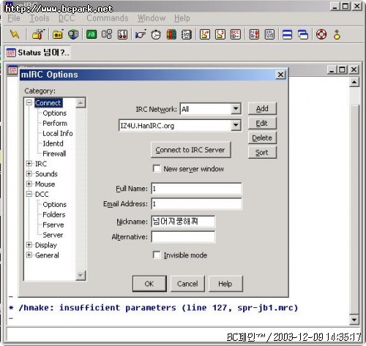The width and height of the screenshot is (366, 346).
Task: Click the dialog's Help button
Action: click(x=225, y=284)
